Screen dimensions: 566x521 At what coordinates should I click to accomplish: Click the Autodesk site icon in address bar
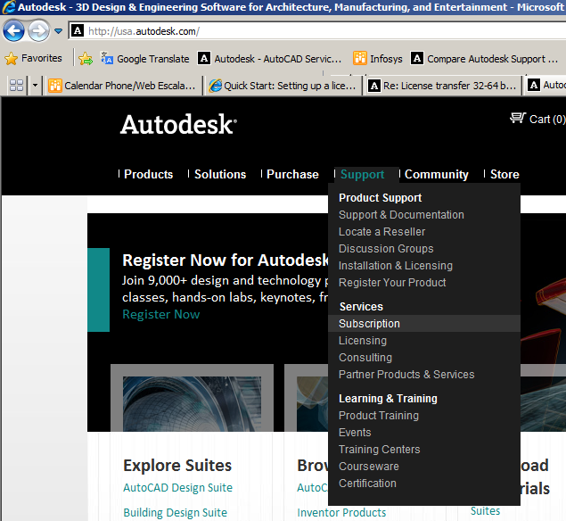(x=78, y=31)
